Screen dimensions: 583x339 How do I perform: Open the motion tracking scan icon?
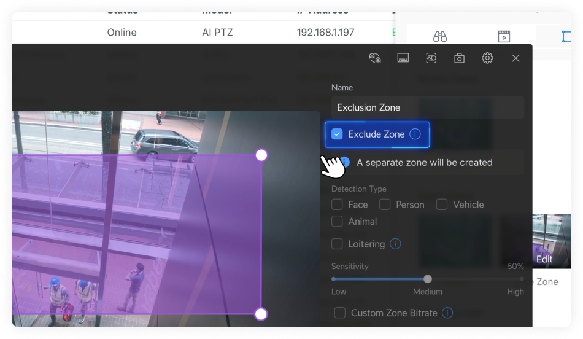(x=431, y=58)
